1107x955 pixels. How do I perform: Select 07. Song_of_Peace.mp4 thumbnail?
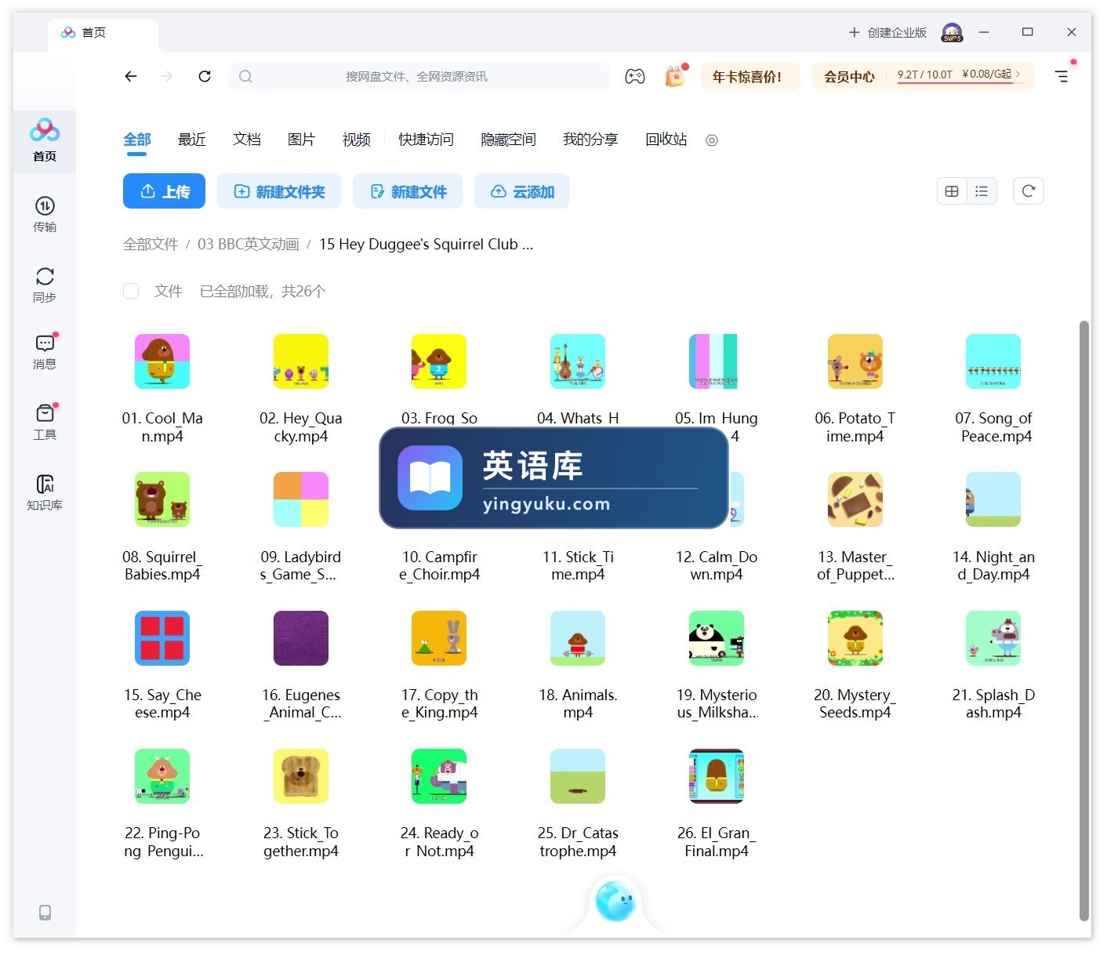993,361
